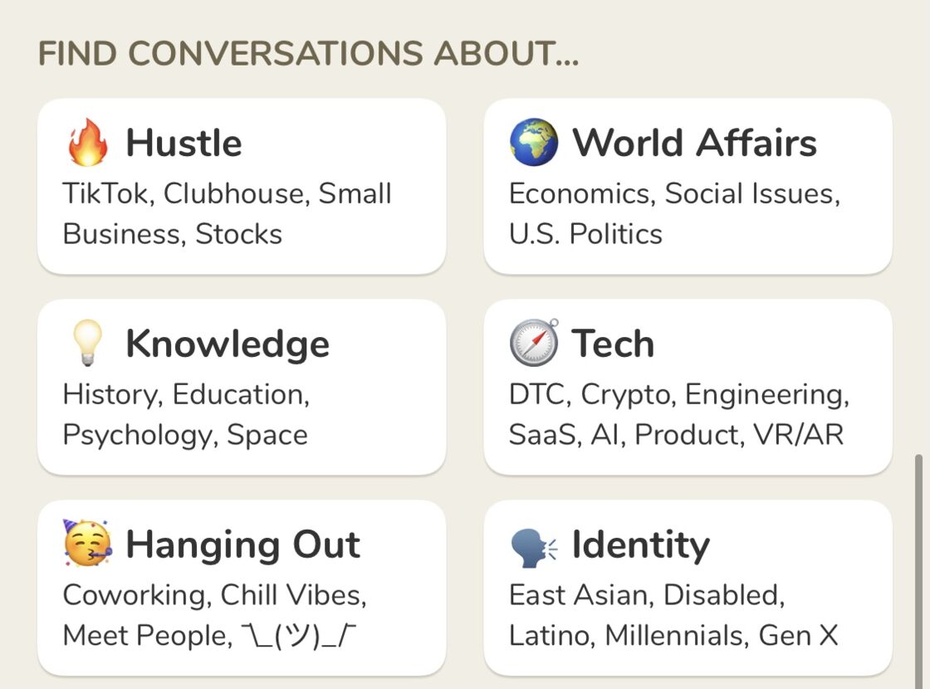Open the Hustle topic card
The image size is (930, 689).
(x=242, y=186)
